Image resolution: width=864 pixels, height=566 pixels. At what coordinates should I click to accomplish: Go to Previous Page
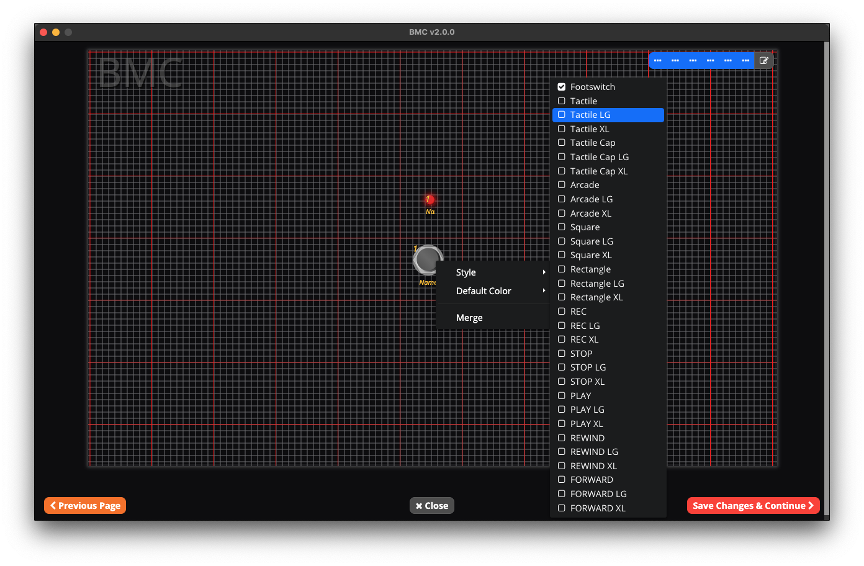[85, 506]
